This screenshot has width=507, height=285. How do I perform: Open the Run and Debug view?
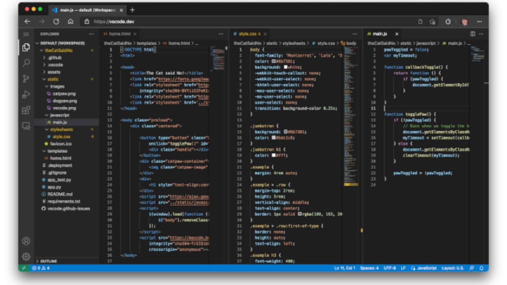pyautogui.click(x=26, y=94)
